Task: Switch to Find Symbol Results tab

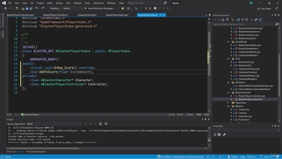Action: click(x=36, y=151)
